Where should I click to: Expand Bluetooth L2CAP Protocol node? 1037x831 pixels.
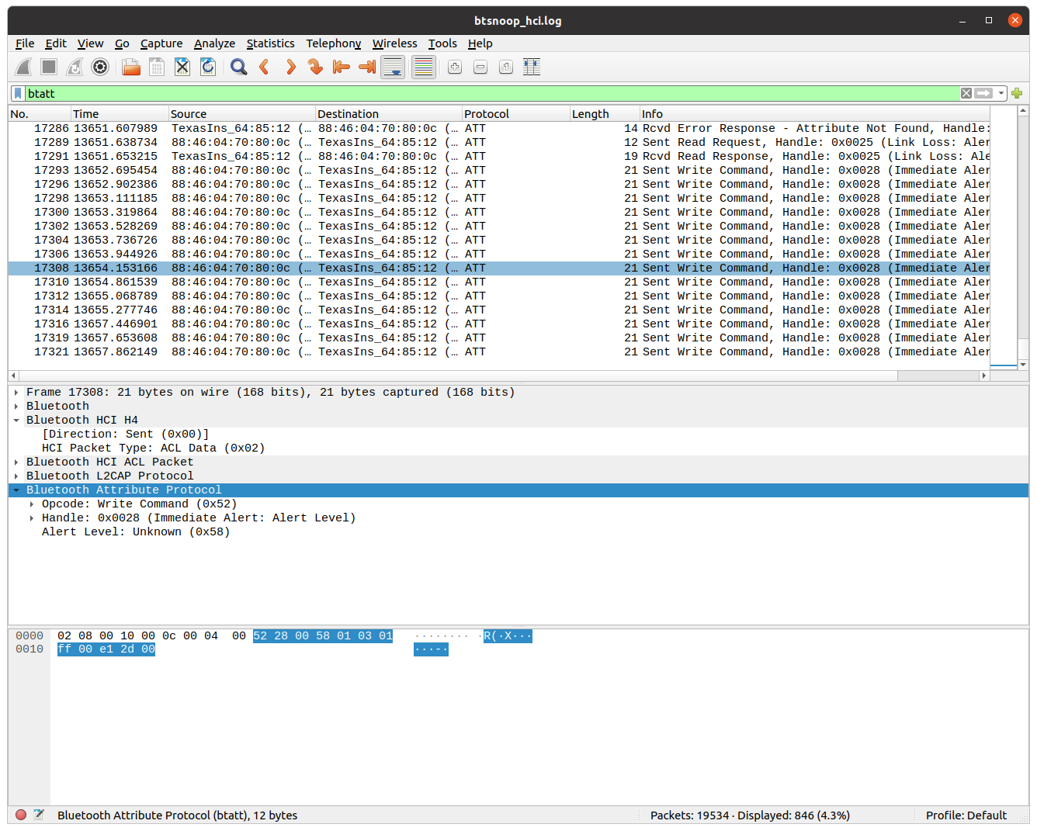click(16, 476)
